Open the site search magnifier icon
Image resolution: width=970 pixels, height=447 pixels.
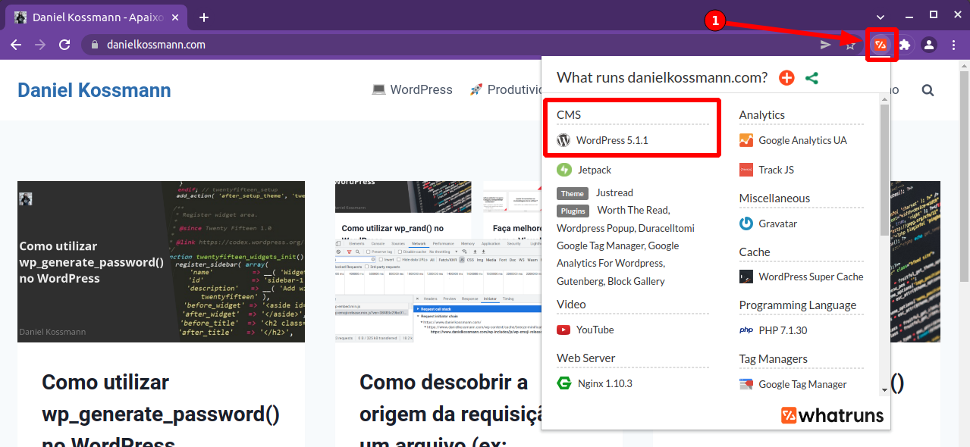pyautogui.click(x=928, y=90)
